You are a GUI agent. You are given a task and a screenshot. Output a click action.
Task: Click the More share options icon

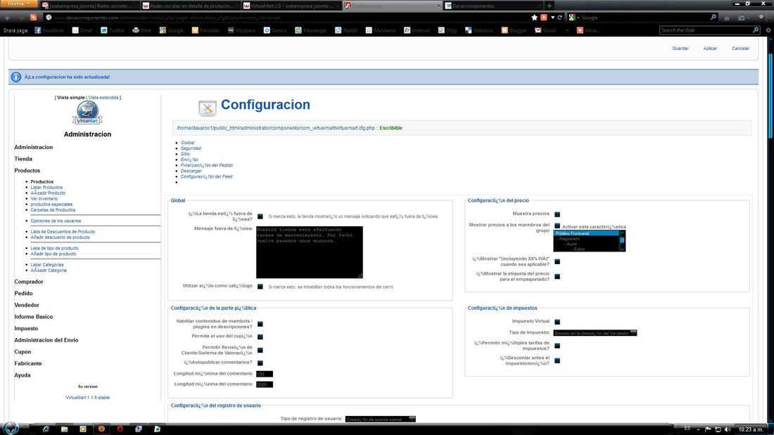[x=580, y=30]
